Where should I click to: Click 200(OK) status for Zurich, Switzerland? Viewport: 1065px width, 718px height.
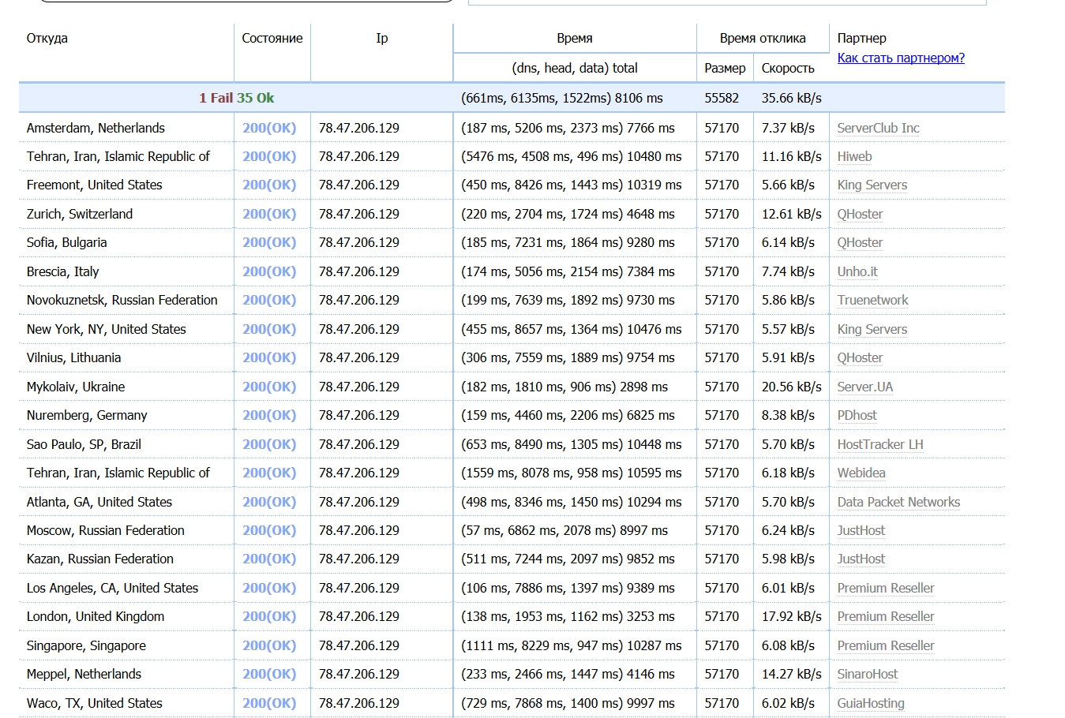coord(269,214)
